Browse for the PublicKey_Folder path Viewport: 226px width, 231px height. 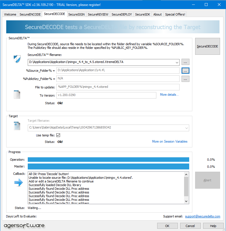[186, 79]
